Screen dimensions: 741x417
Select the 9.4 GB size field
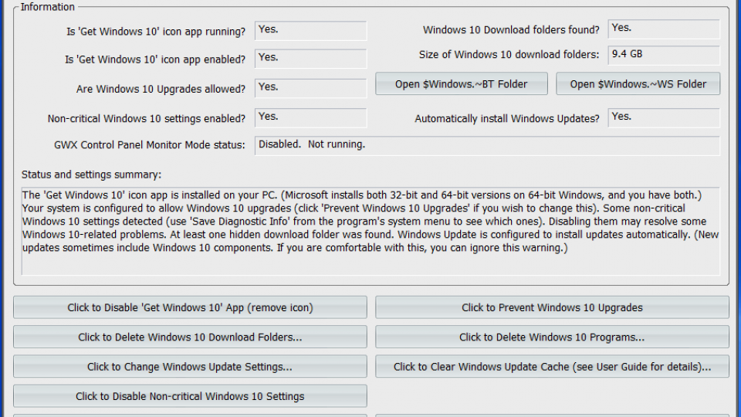pyautogui.click(x=664, y=55)
